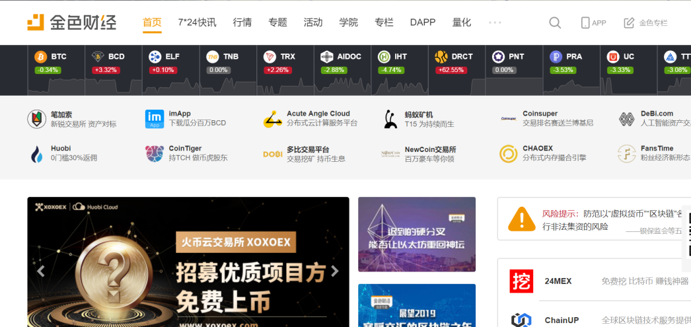Select the BCD coin icon
The image size is (691, 327).
pyautogui.click(x=97, y=56)
